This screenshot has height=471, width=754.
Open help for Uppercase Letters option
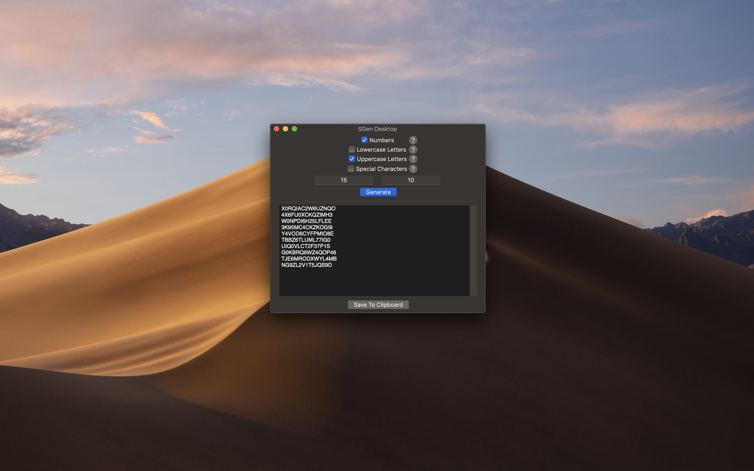tap(413, 159)
